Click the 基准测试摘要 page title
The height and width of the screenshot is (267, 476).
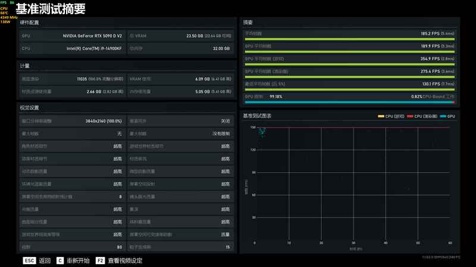tap(51, 9)
